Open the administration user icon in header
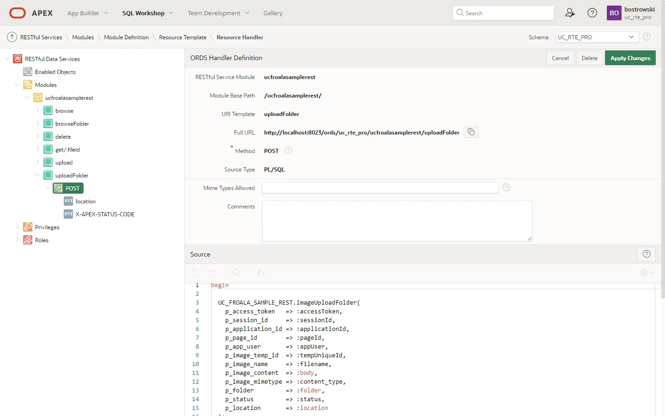665x416 pixels. point(570,13)
